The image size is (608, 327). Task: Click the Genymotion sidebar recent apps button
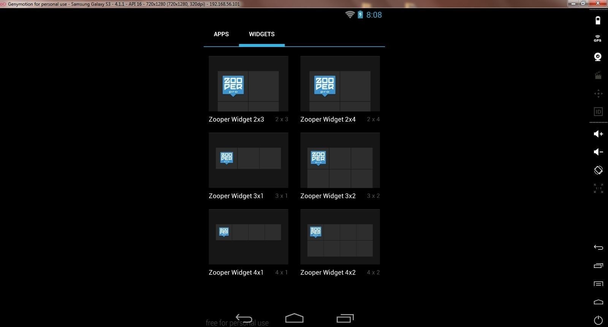[598, 266]
